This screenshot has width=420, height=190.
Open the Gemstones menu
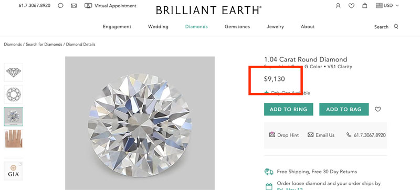click(x=237, y=26)
